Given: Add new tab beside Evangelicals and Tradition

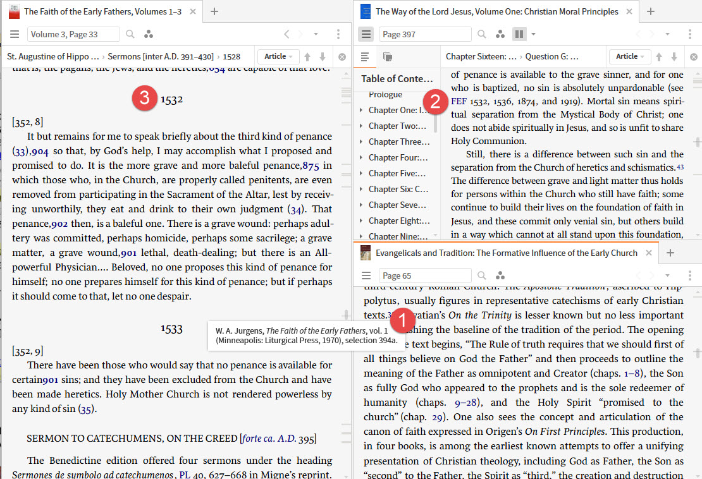Looking at the screenshot, I should (x=670, y=253).
